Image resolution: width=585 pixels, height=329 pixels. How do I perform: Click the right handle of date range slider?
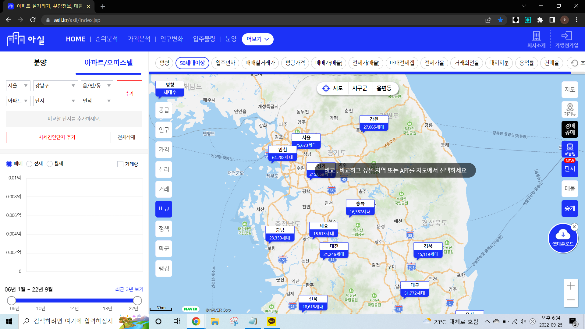coord(137,301)
